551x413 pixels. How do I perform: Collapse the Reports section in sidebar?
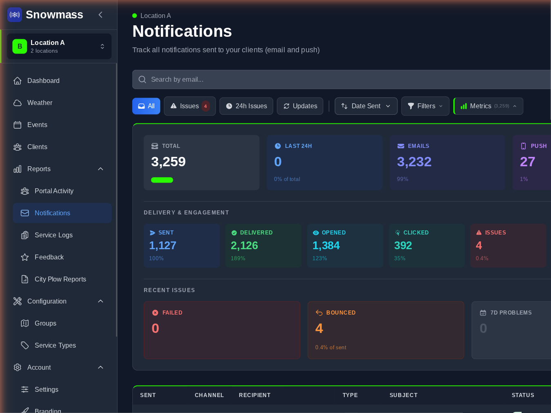tap(100, 169)
